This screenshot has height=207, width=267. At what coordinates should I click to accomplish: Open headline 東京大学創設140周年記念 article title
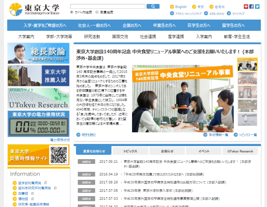[x=165, y=55]
